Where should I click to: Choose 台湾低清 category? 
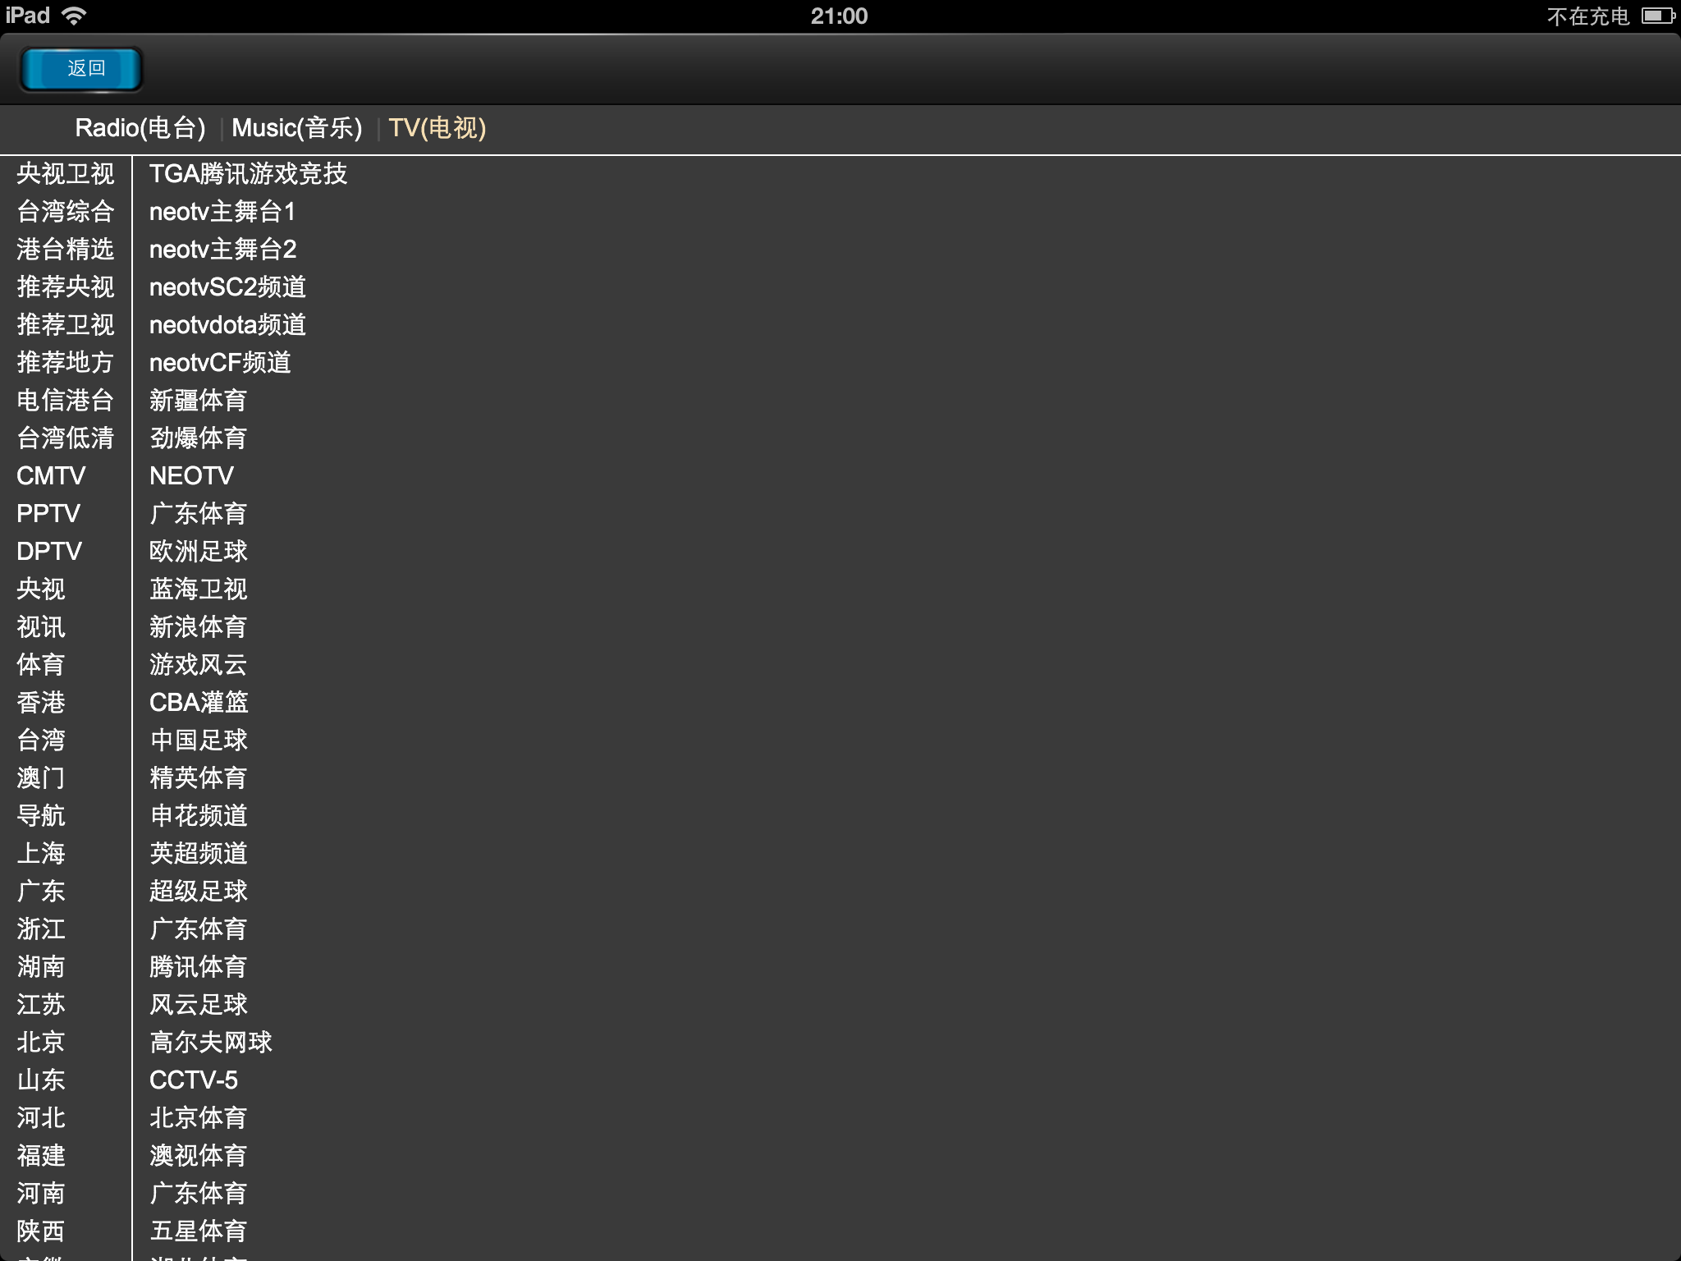tap(66, 438)
